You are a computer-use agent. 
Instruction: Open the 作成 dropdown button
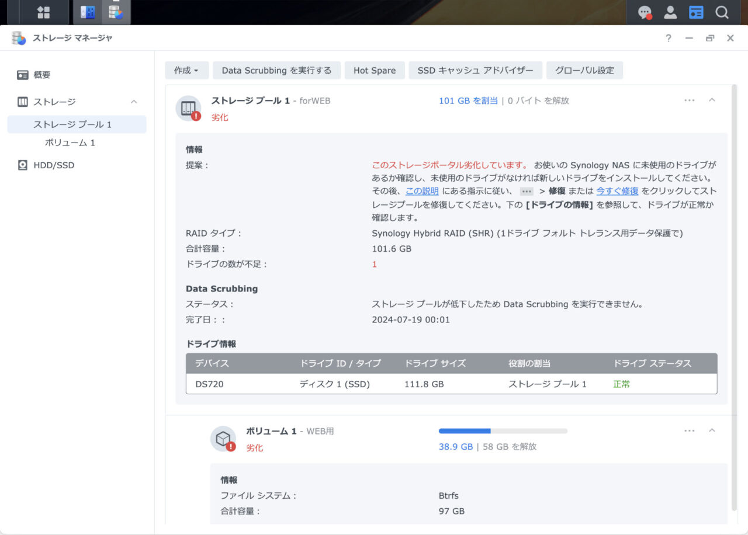point(186,71)
